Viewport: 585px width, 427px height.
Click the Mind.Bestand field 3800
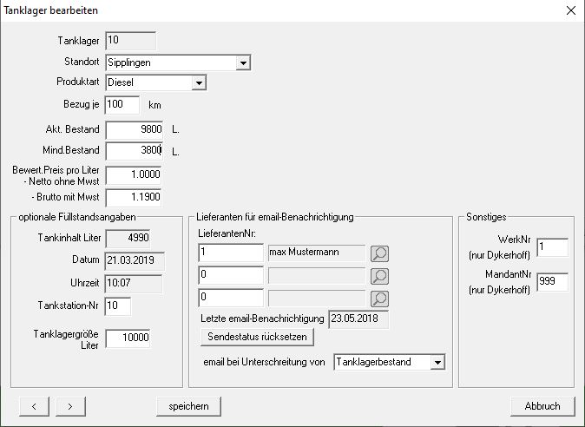point(135,151)
